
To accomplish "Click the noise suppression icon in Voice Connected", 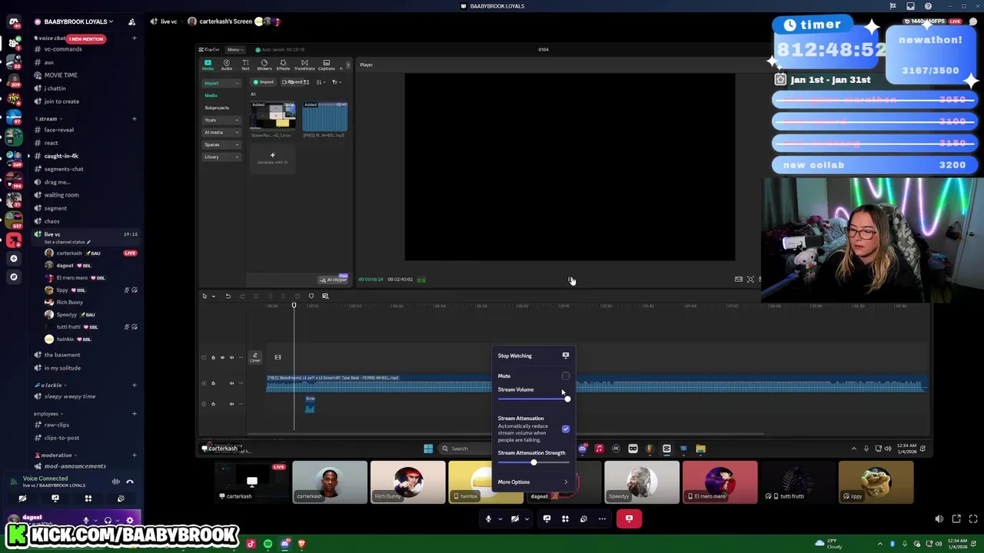I will (116, 482).
